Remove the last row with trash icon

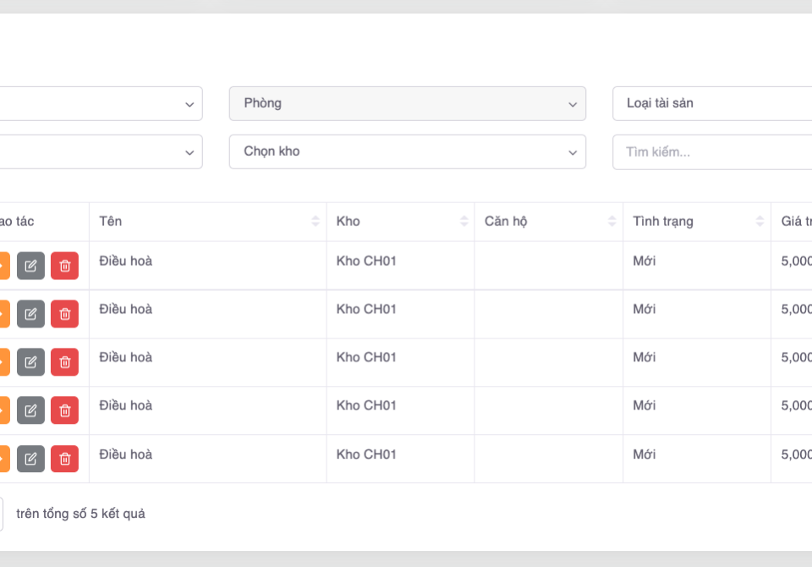(x=64, y=459)
